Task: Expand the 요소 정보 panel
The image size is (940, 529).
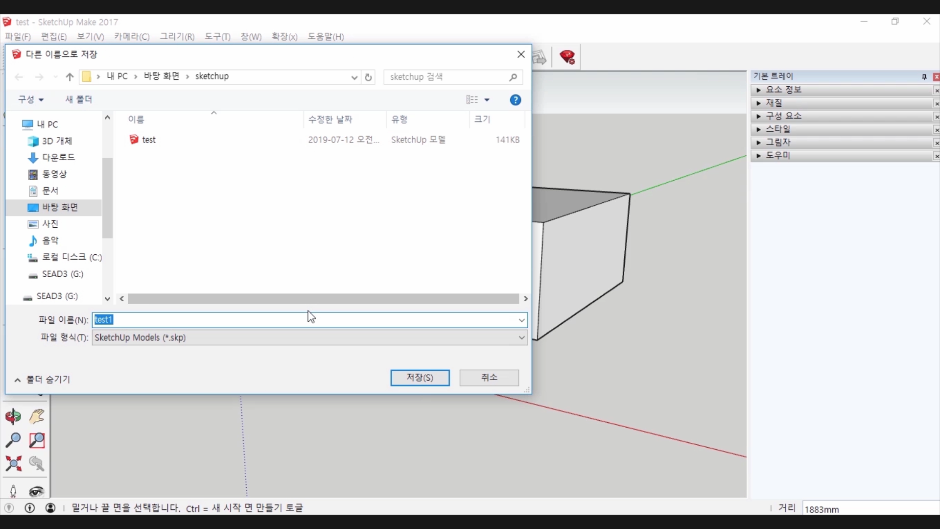Action: 783,90
